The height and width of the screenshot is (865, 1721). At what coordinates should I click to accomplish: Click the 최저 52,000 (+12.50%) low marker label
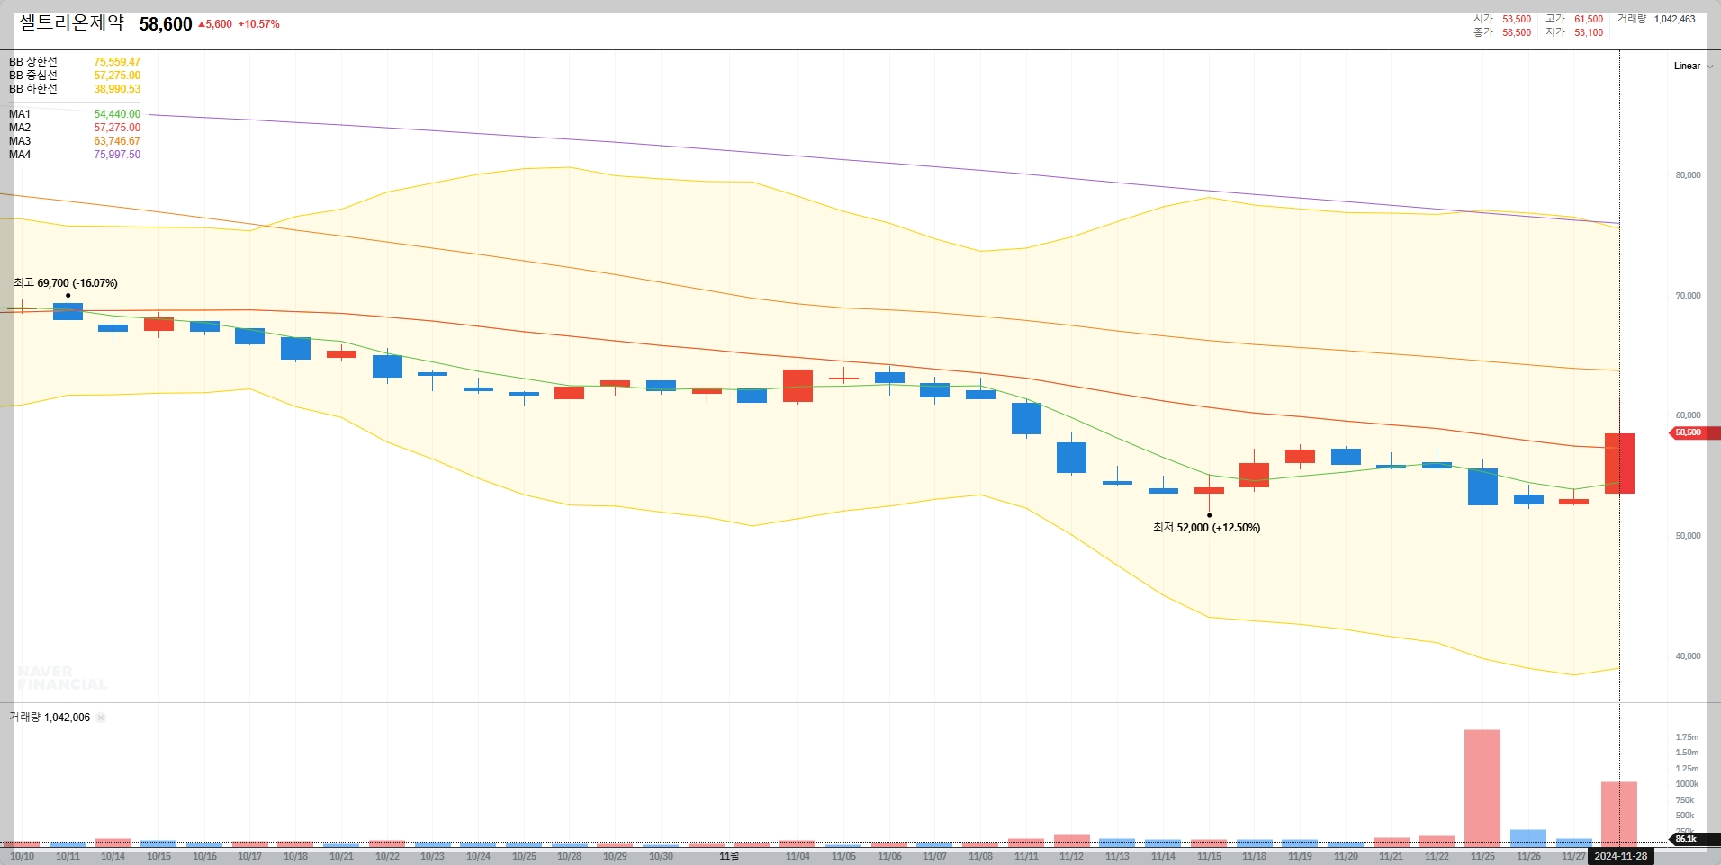[x=1206, y=528]
